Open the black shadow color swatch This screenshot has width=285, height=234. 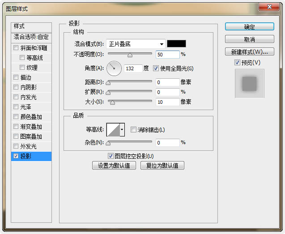(176, 44)
